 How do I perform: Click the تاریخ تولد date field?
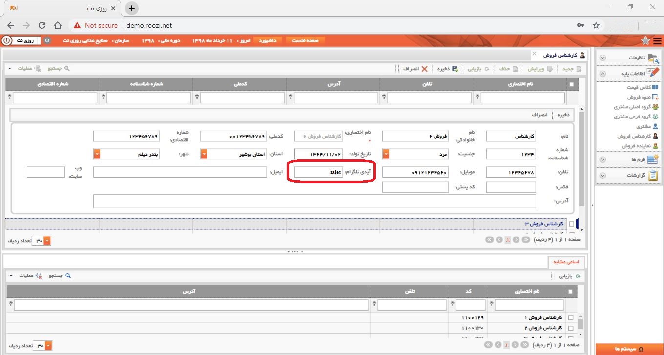pyautogui.click(x=319, y=154)
